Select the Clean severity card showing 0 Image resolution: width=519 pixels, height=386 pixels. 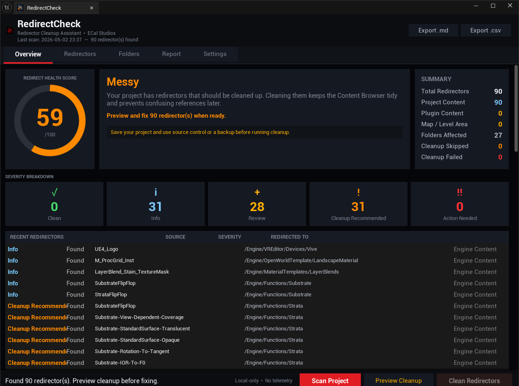tap(54, 204)
